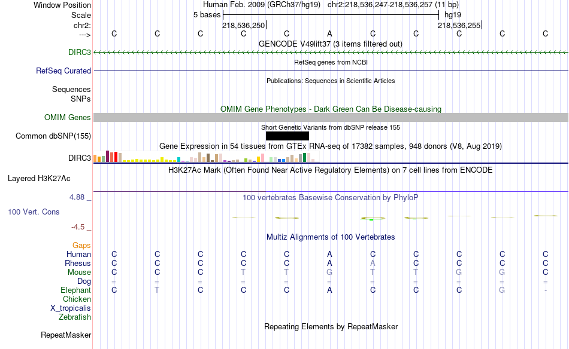Click the 100 Vert. Cons label
Image resolution: width=569 pixels, height=349 pixels.
34,212
